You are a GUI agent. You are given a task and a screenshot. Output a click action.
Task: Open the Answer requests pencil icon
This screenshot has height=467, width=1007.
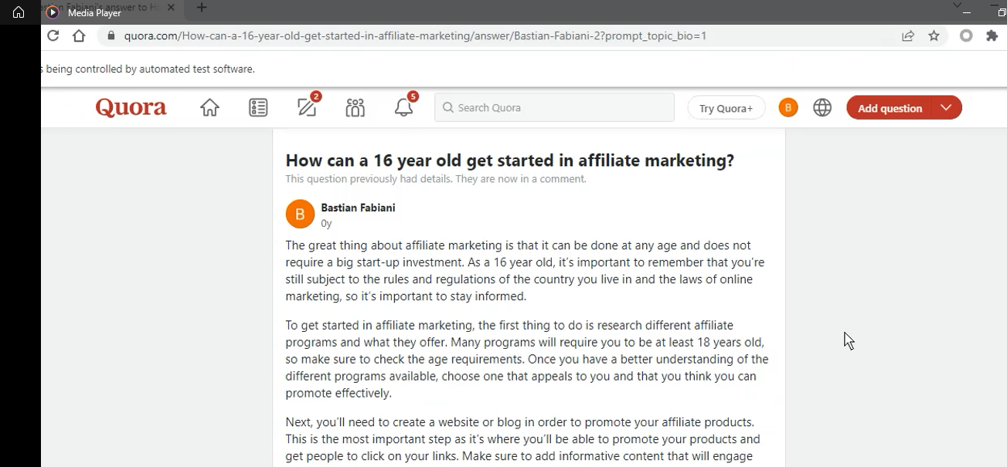point(306,108)
